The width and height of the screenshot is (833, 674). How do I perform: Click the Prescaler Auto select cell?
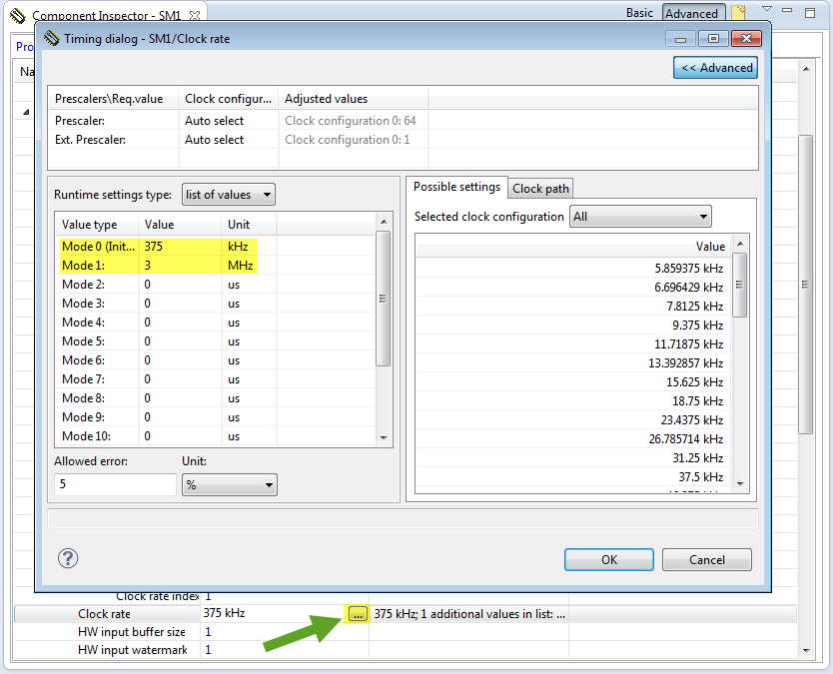(214, 121)
